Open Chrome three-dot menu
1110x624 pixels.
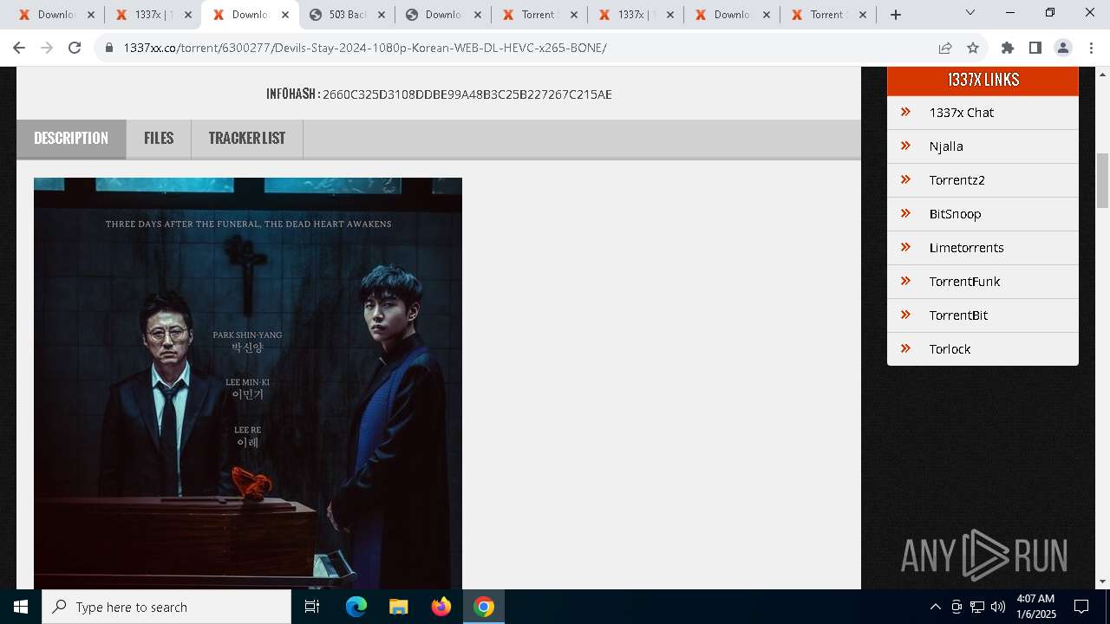(x=1091, y=48)
